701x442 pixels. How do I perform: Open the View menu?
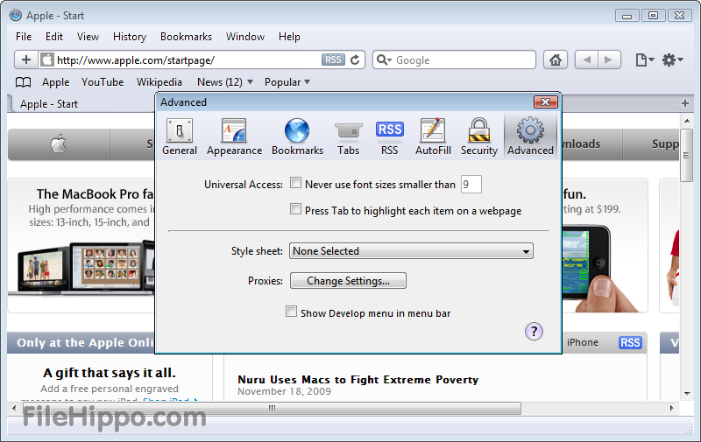[x=88, y=37]
